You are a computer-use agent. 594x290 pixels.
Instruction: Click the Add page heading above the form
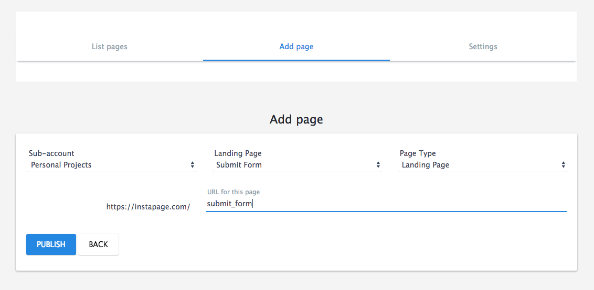[x=296, y=119]
